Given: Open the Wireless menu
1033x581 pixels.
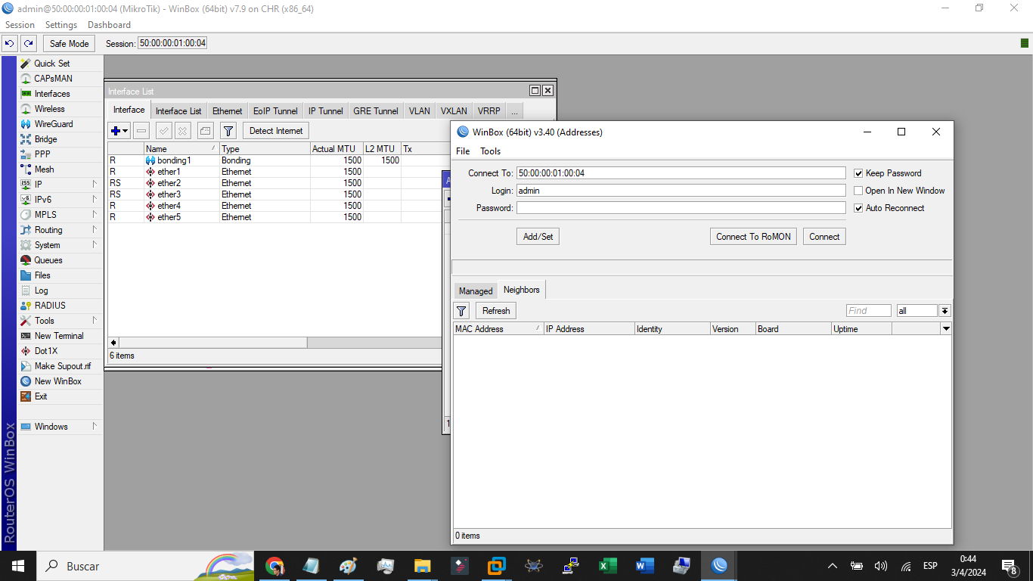Looking at the screenshot, I should point(49,109).
